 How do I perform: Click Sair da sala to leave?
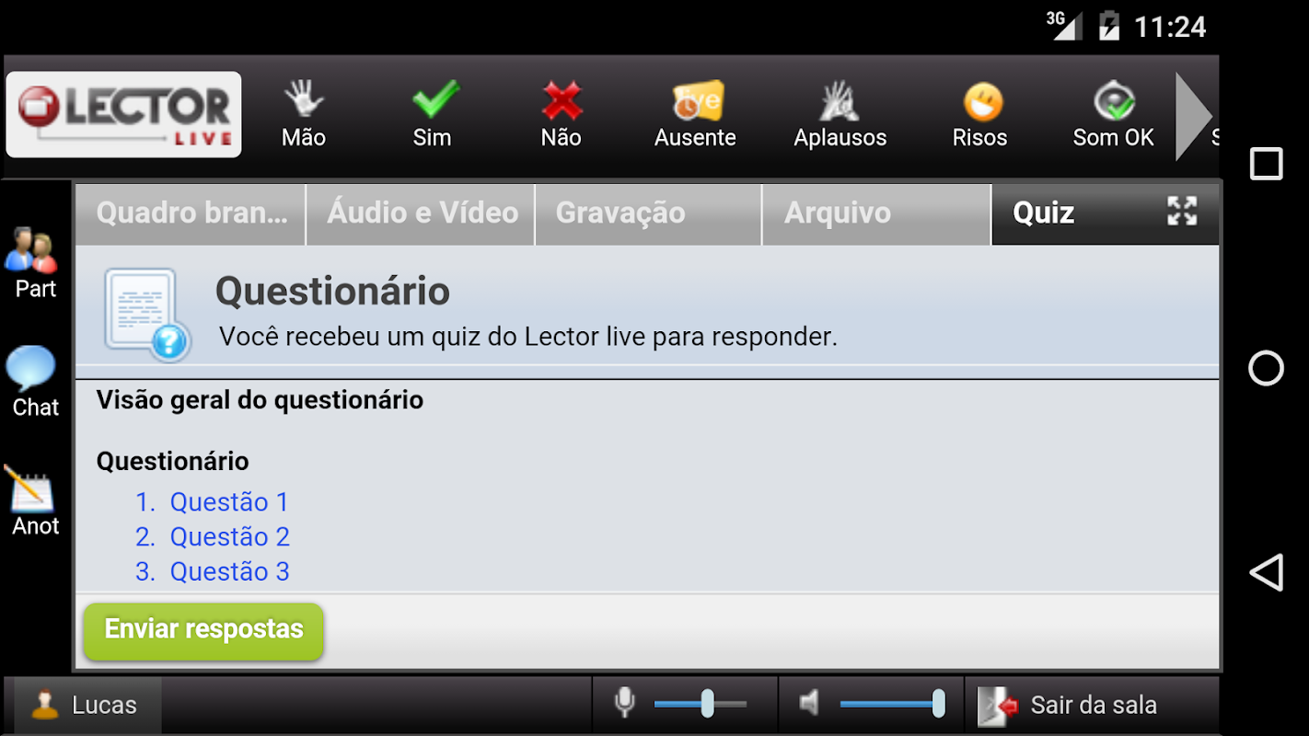(1092, 705)
